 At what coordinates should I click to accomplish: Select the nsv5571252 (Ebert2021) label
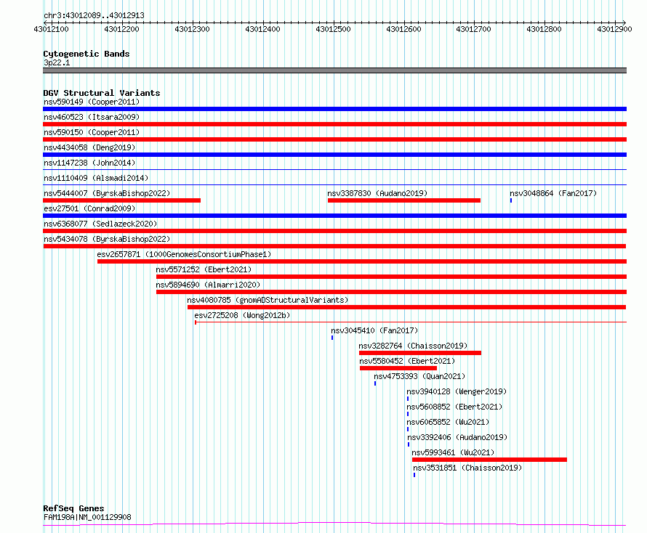[x=204, y=269]
